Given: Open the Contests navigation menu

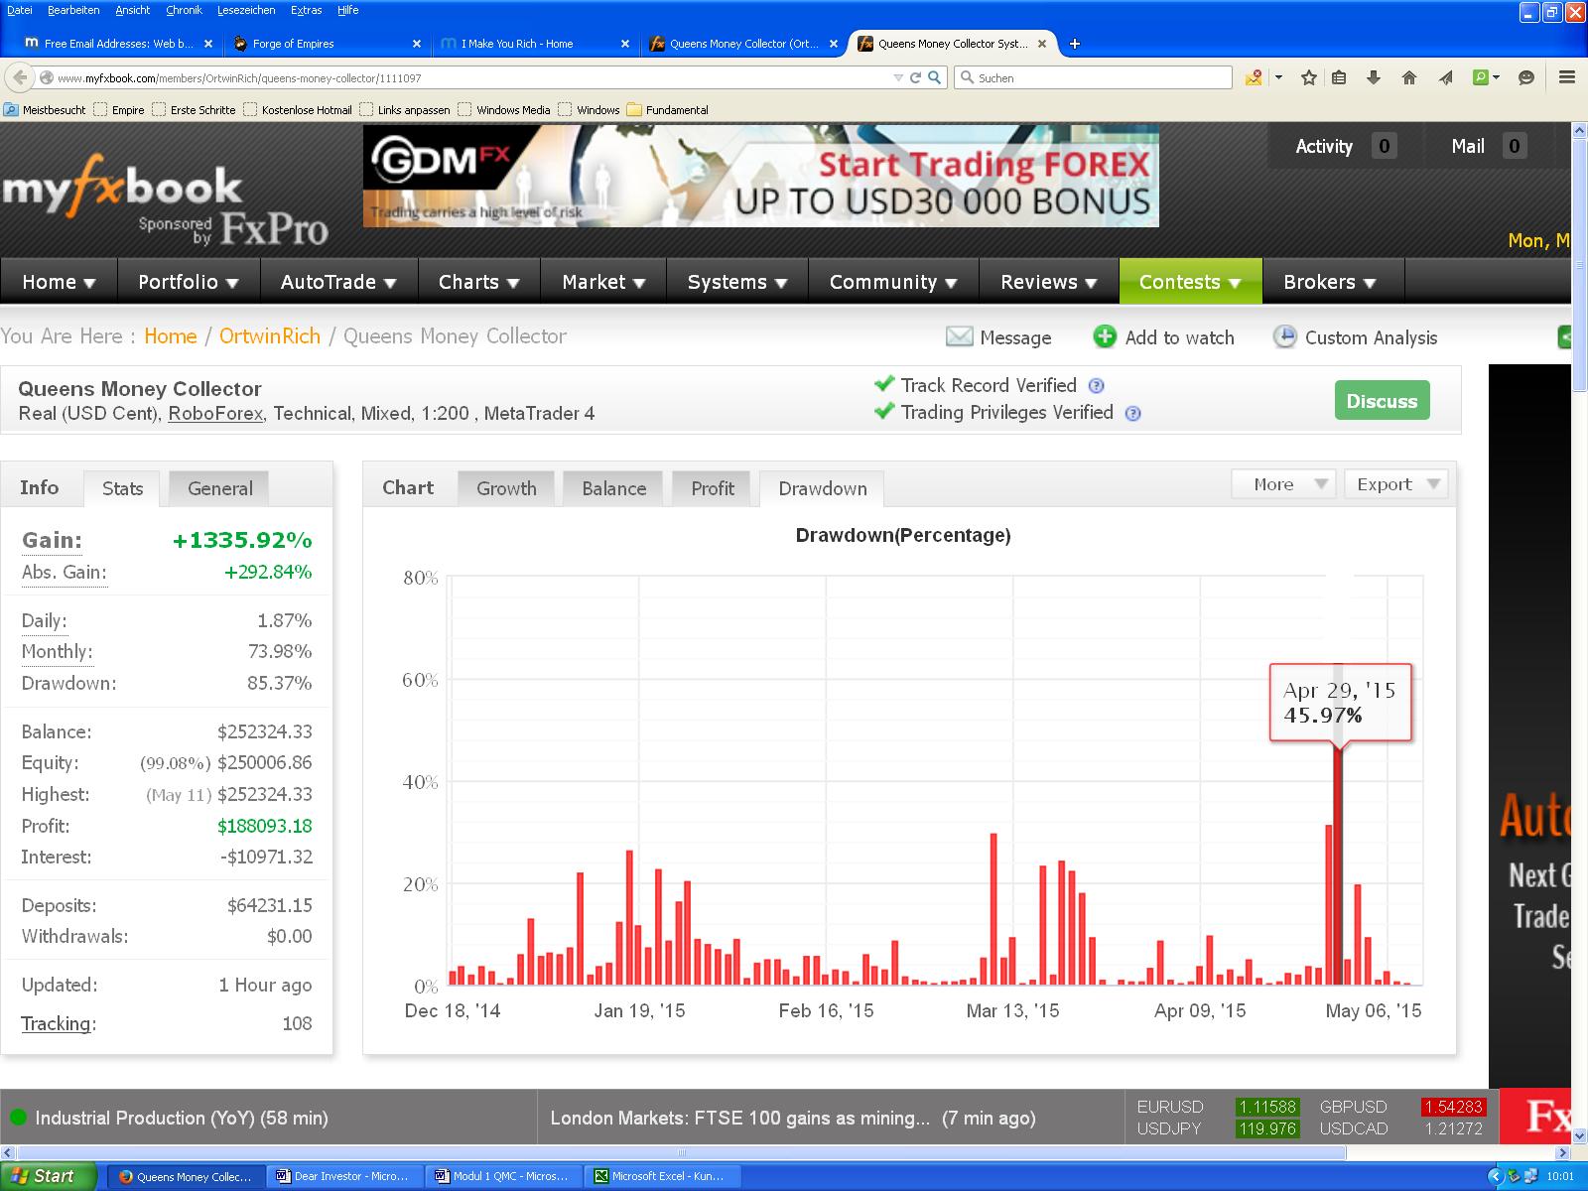Looking at the screenshot, I should (1190, 282).
